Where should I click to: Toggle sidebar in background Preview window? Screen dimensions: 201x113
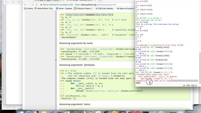pyautogui.click(x=7, y=2)
